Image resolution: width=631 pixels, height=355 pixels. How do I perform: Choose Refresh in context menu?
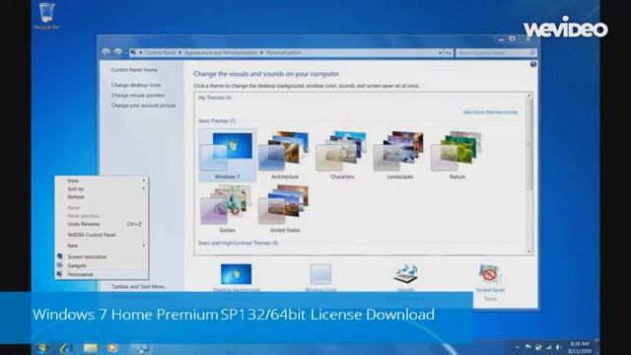coord(102,197)
